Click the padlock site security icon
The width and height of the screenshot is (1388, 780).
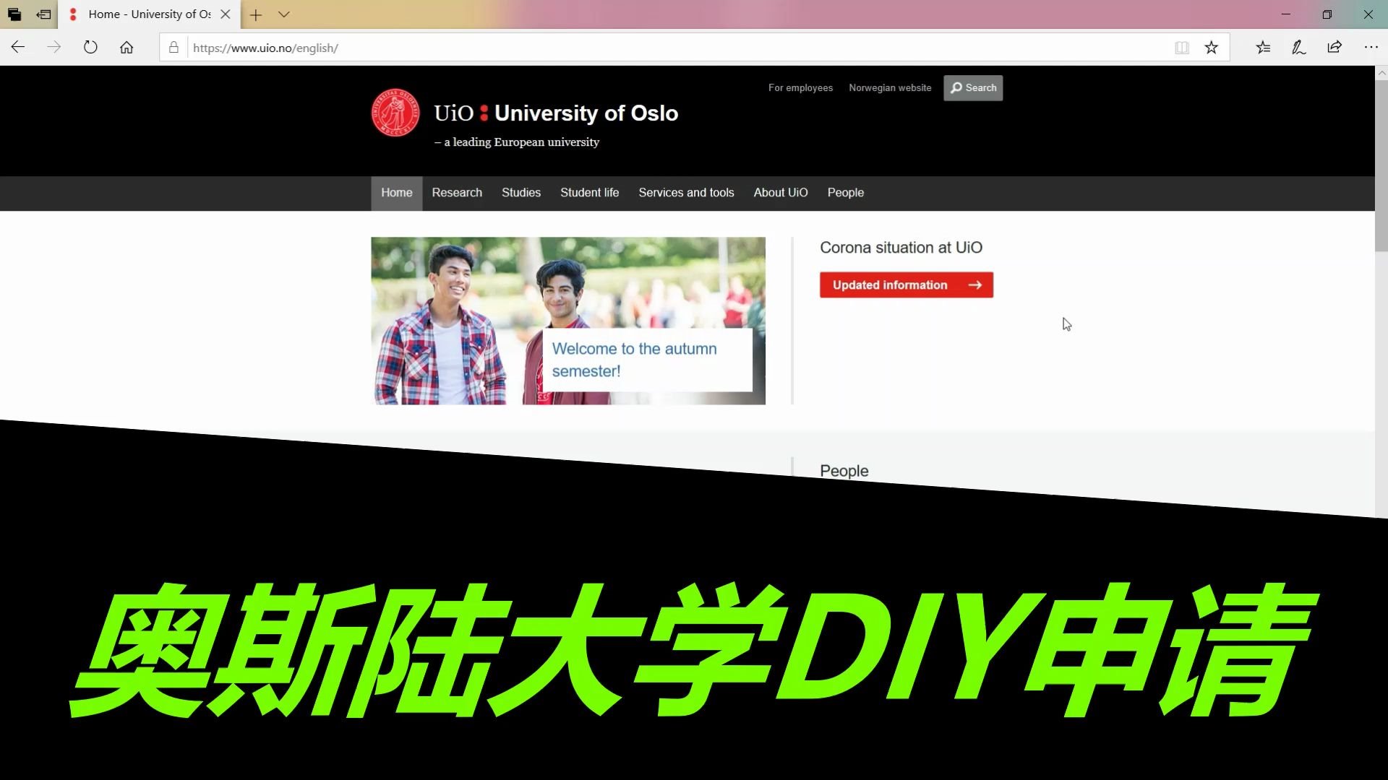[x=173, y=48]
